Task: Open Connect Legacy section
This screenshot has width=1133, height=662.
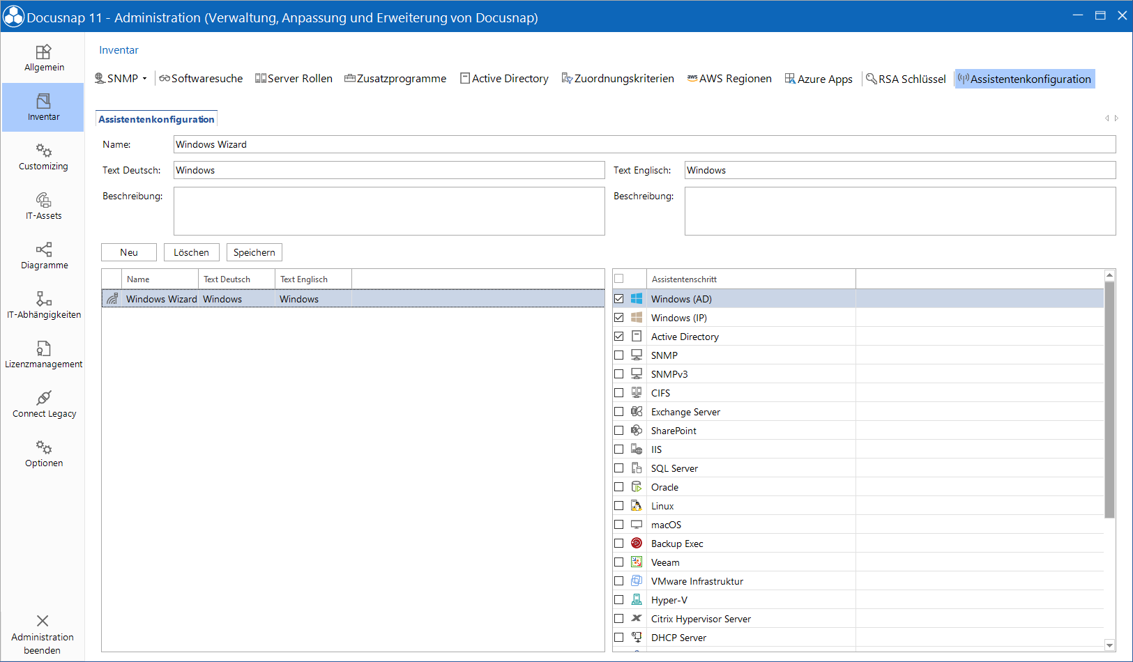Action: (x=43, y=404)
